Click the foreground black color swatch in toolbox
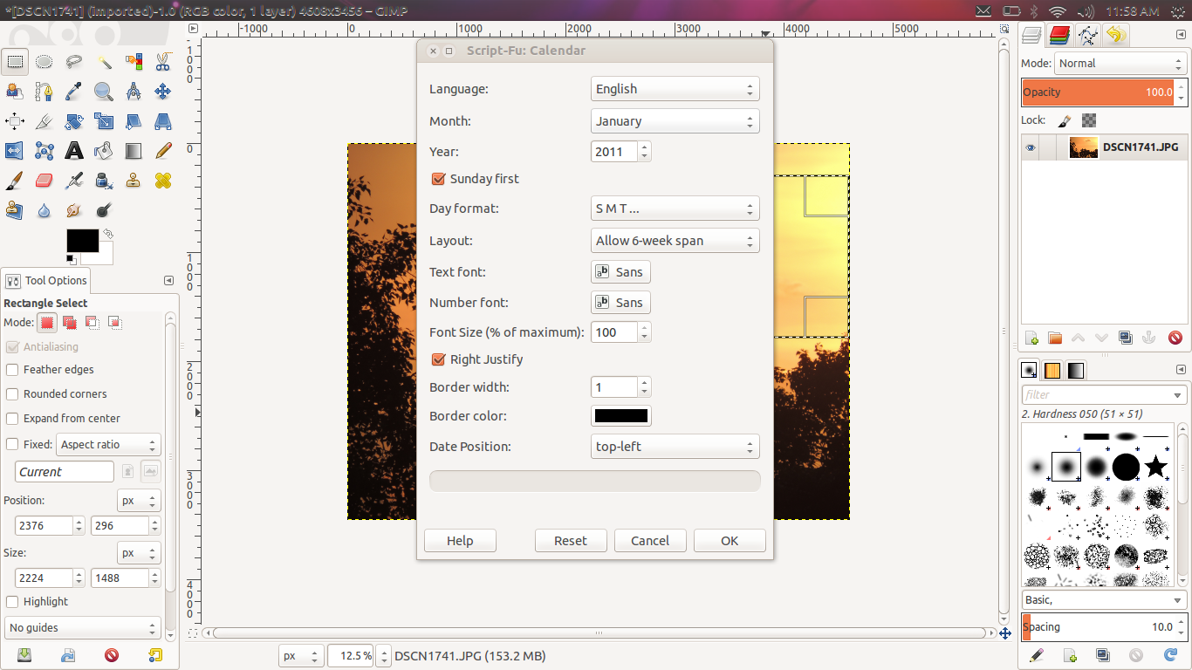This screenshot has width=1192, height=670. 83,241
